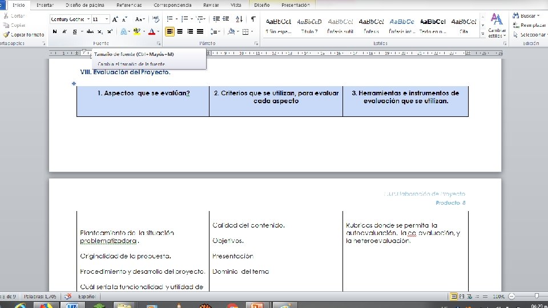
Task: Switch to Diseño de página tab
Action: (x=85, y=5)
